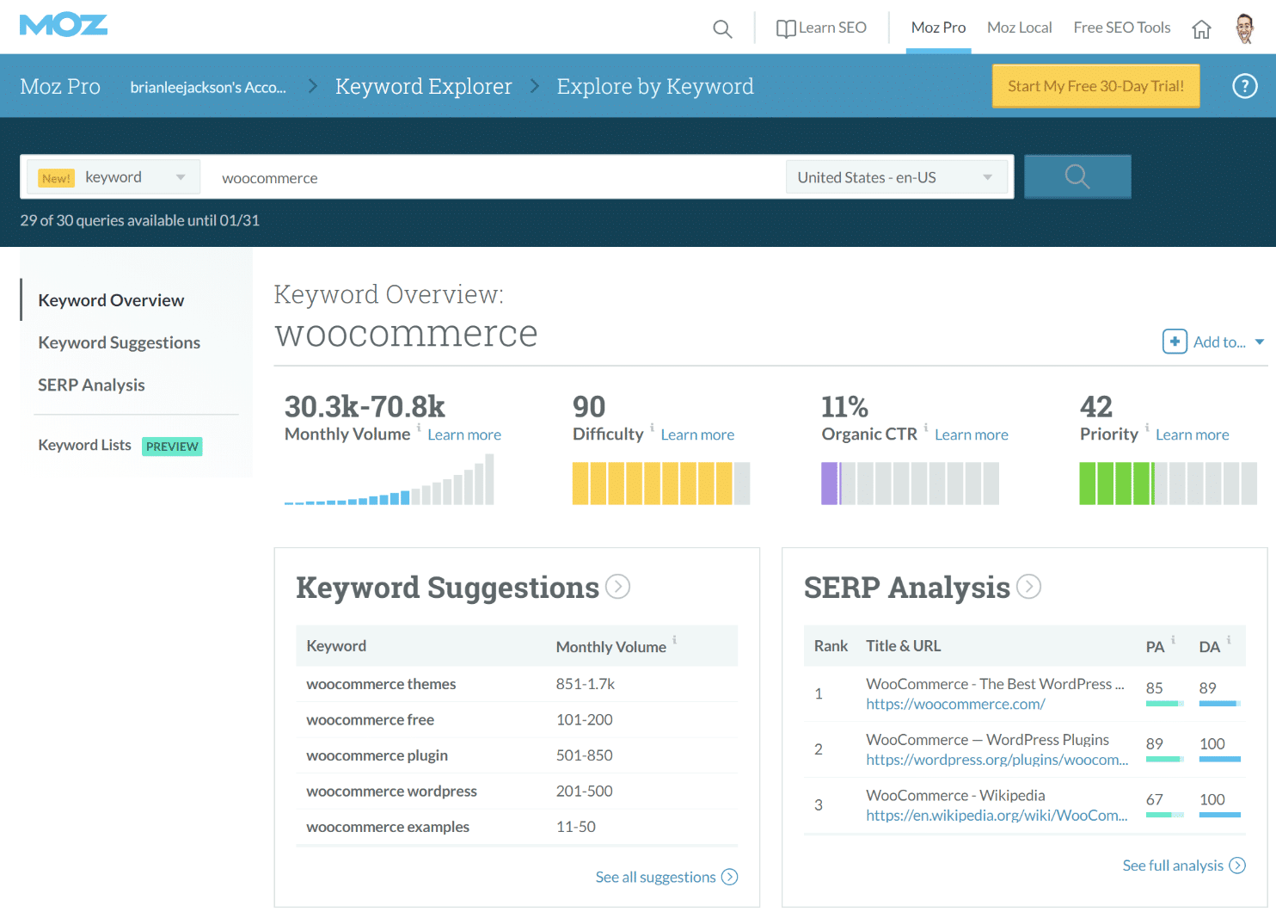Viewport: 1276px width, 918px height.
Task: Click the Moz logo
Action: coord(63,25)
